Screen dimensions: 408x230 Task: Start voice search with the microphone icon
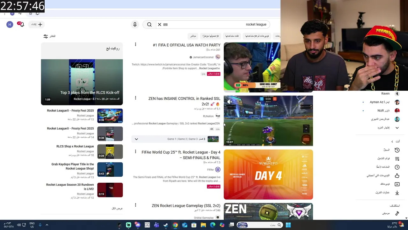point(135,24)
